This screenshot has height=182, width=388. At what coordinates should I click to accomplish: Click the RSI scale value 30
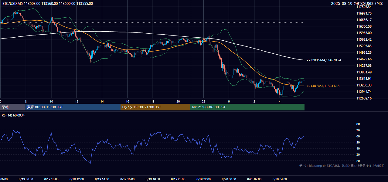[x=358, y=155]
